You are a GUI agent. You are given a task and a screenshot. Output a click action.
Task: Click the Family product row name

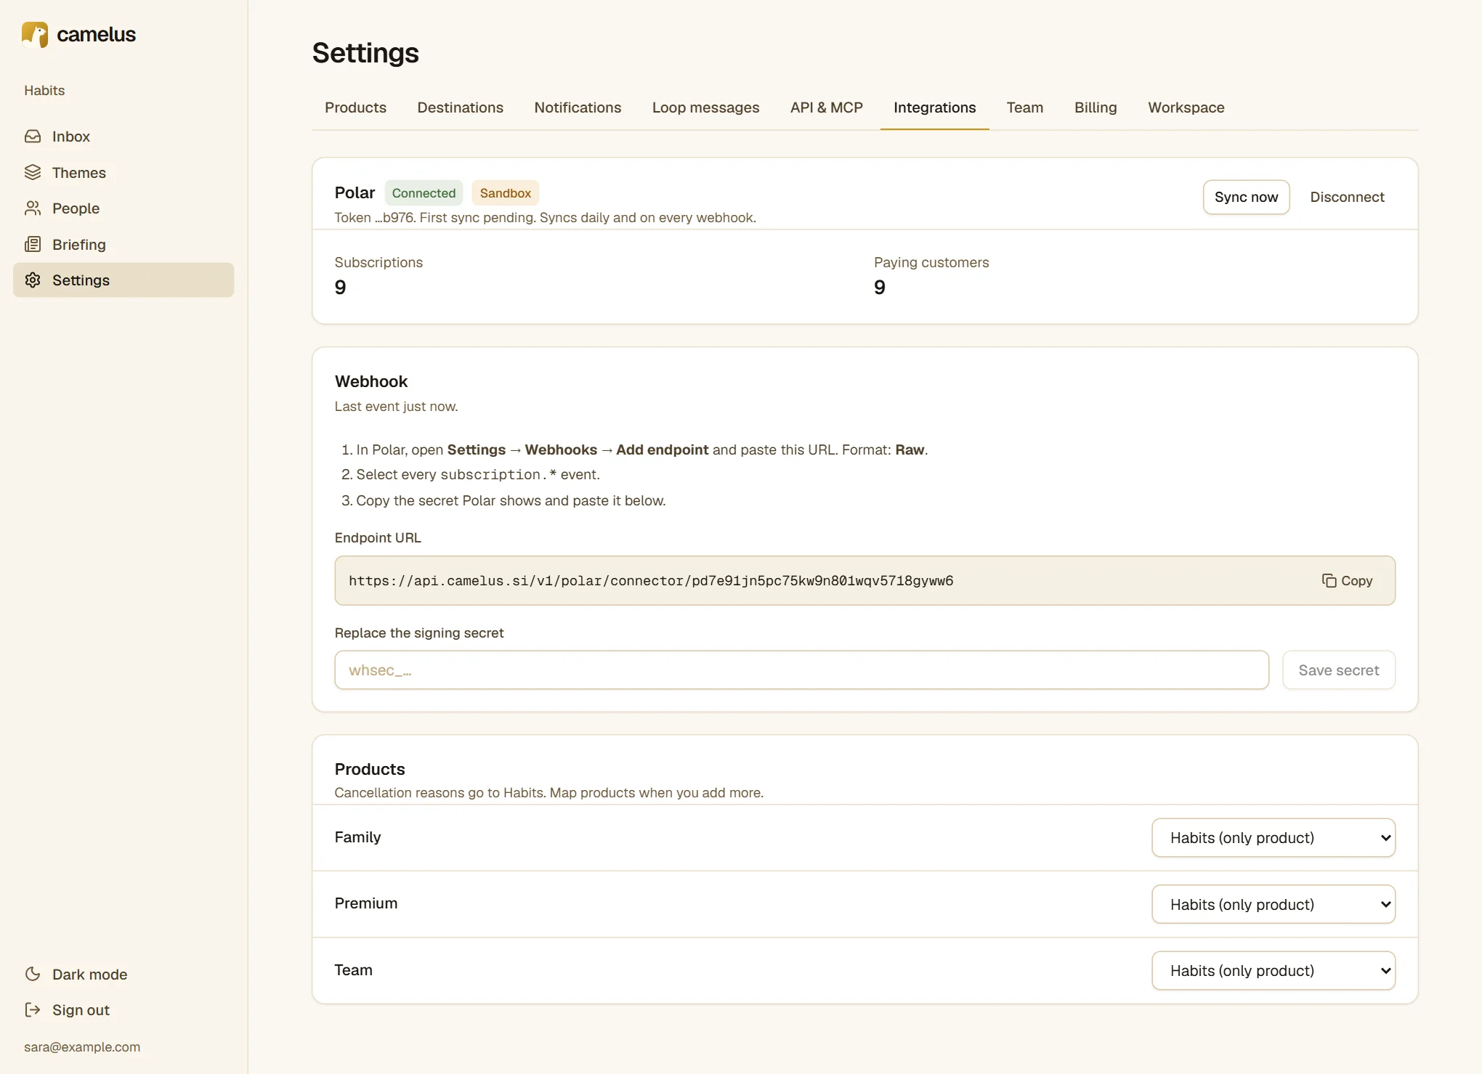click(357, 837)
